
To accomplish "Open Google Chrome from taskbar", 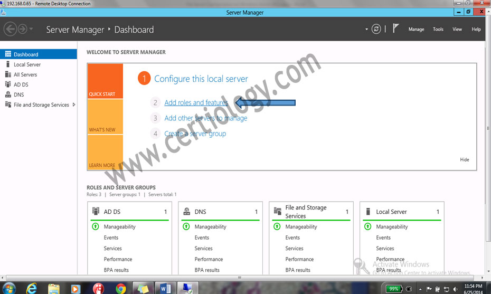I will click(x=120, y=288).
